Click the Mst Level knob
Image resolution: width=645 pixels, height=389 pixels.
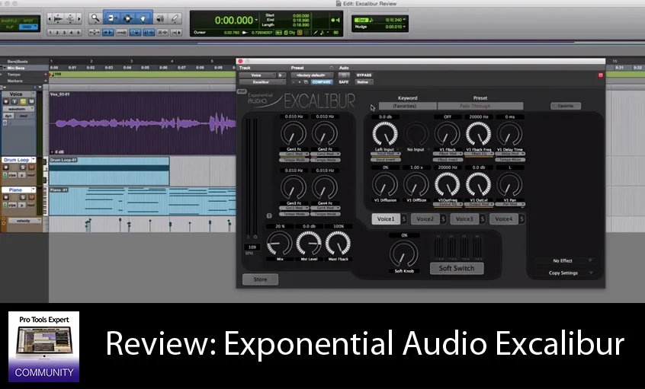point(309,243)
